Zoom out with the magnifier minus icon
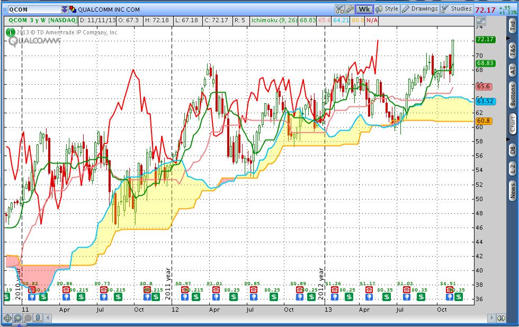 (x=28, y=318)
